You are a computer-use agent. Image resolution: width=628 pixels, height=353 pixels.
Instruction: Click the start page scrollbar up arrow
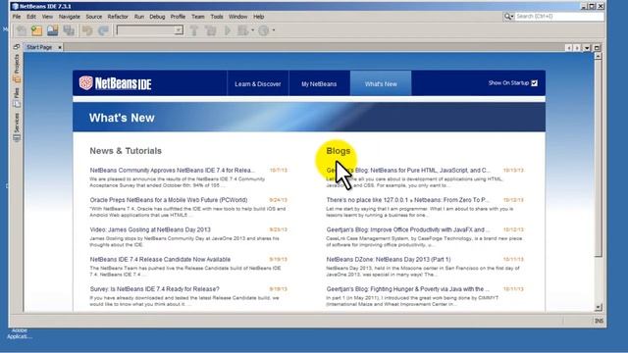click(598, 57)
